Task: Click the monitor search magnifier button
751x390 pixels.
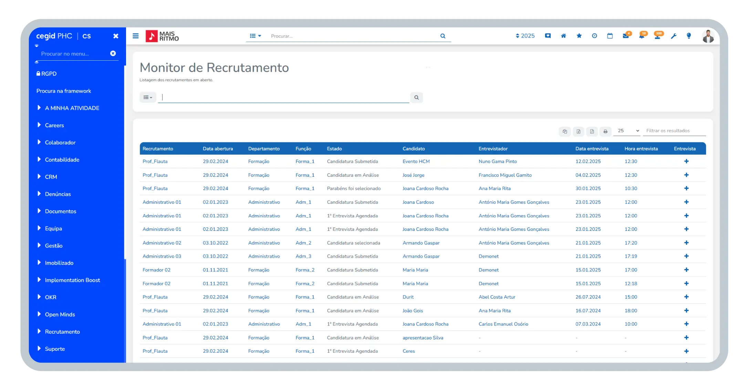Action: tap(416, 97)
